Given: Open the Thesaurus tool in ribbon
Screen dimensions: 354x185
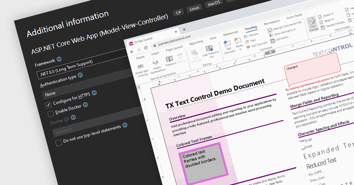Looking at the screenshot, I should click(x=169, y=59).
